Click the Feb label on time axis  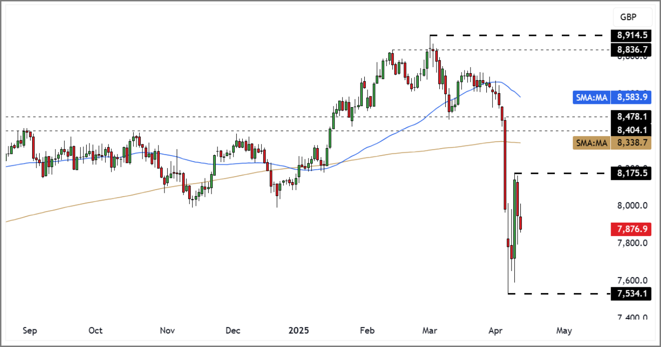(367, 331)
